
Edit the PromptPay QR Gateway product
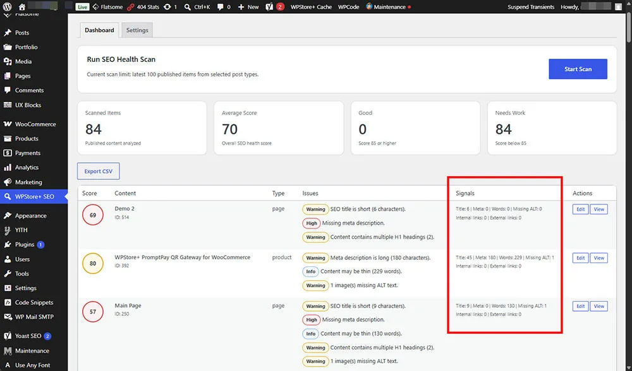tap(580, 258)
